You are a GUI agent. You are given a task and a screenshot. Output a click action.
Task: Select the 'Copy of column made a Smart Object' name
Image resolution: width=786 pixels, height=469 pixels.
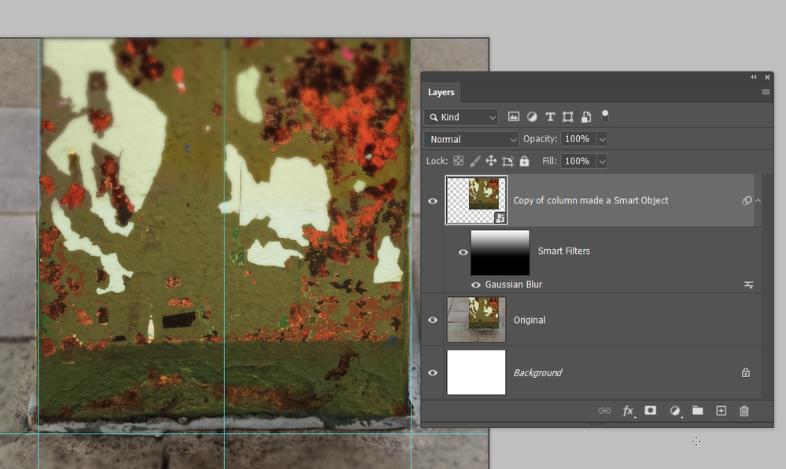pos(591,200)
